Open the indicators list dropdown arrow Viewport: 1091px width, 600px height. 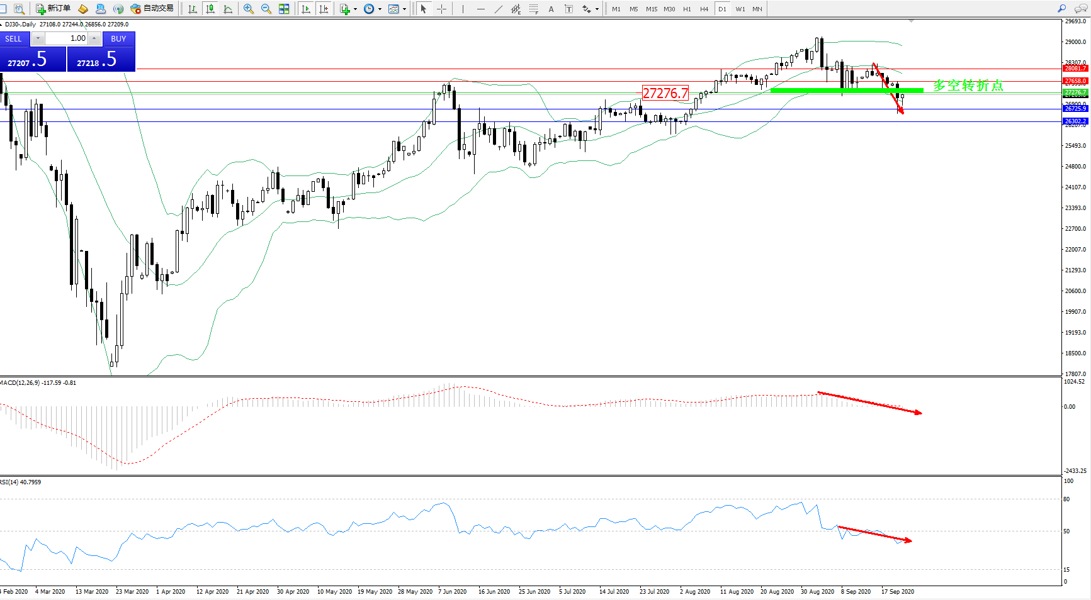click(x=356, y=9)
